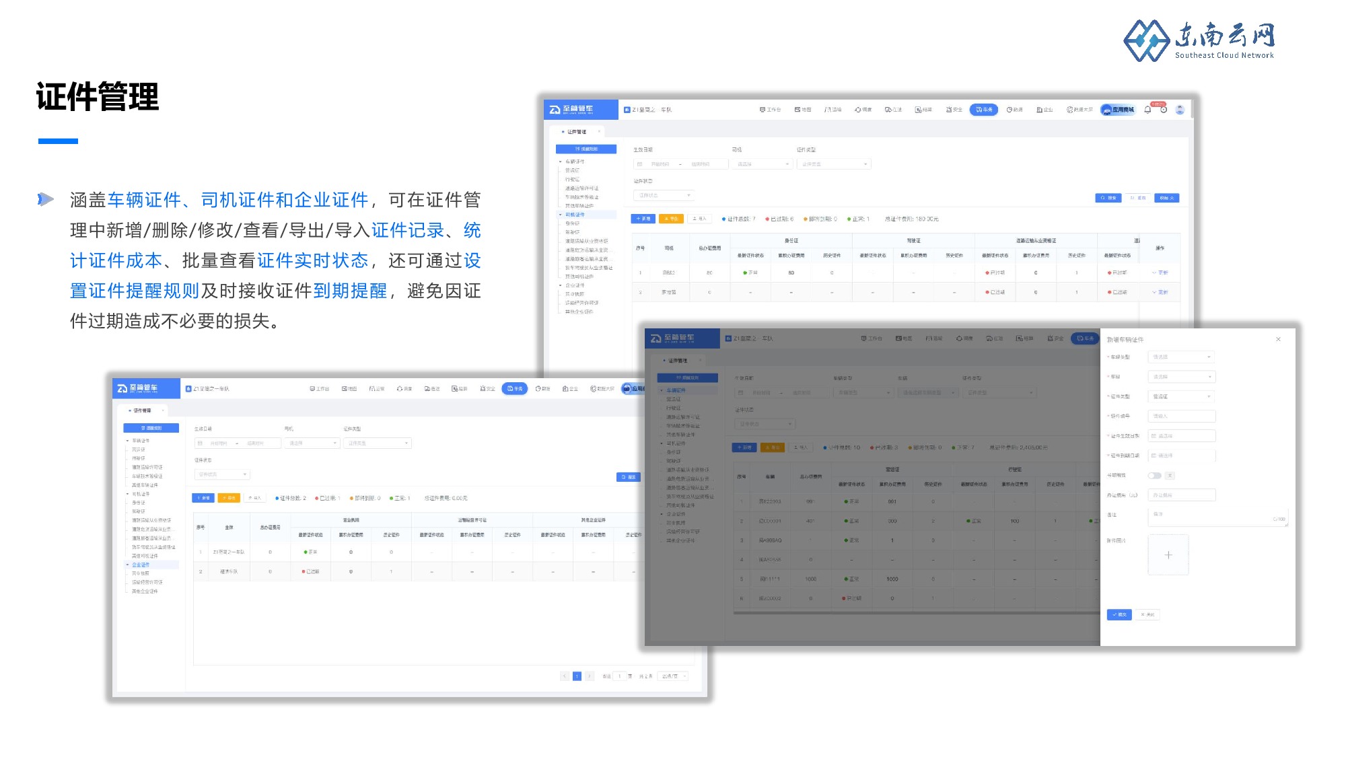1346x757 pixels.
Task: Open 安全 in driver certificates window navbar
Action: (954, 110)
